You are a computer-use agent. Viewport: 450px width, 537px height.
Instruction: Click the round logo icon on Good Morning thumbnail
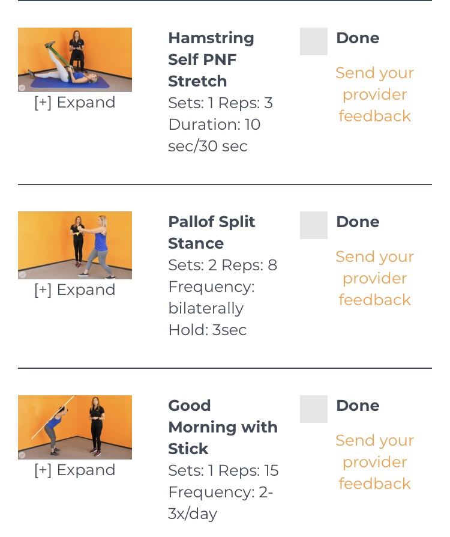pos(22,455)
